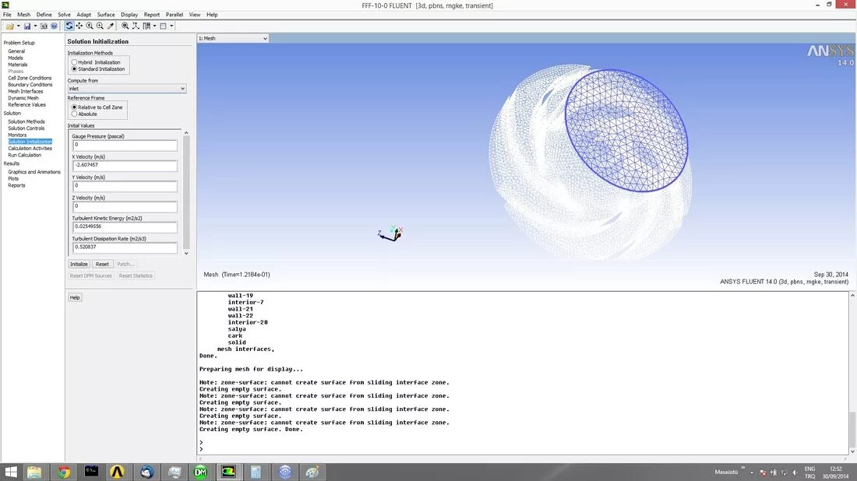Open Google Chrome from the taskbar
The width and height of the screenshot is (857, 481).
64,472
